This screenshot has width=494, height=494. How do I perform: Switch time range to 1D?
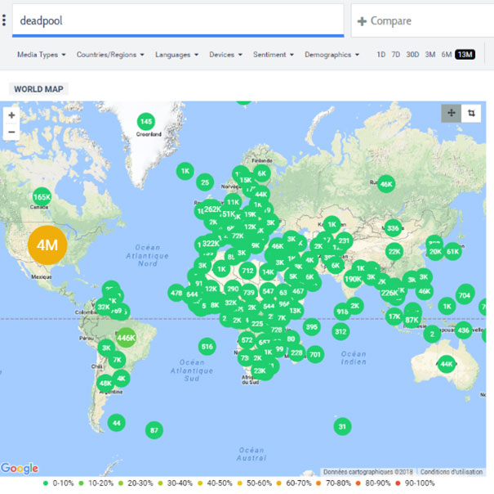tap(381, 55)
